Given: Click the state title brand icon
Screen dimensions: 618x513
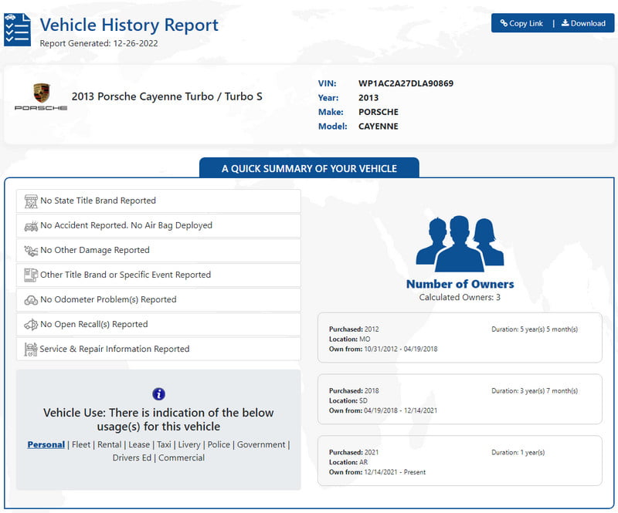Looking at the screenshot, I should (31, 201).
